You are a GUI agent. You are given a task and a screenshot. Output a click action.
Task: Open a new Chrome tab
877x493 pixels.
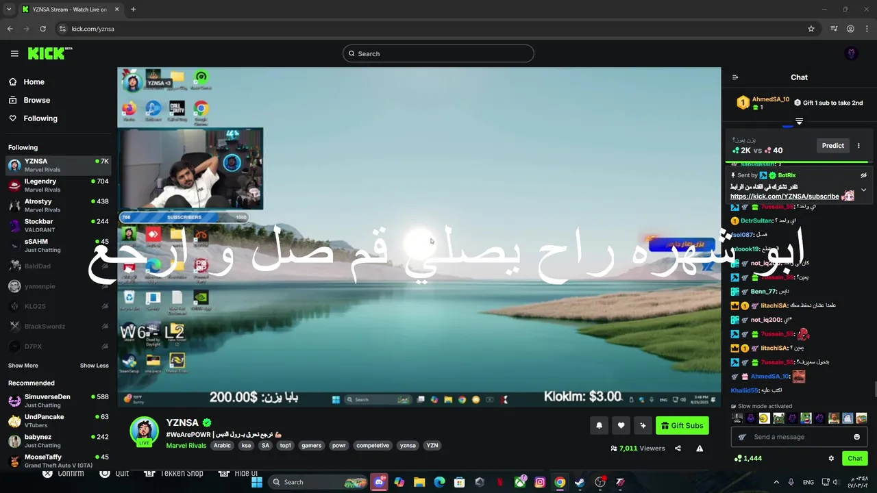tap(133, 10)
